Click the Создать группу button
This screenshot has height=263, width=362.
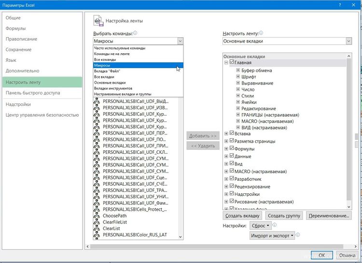(284, 216)
